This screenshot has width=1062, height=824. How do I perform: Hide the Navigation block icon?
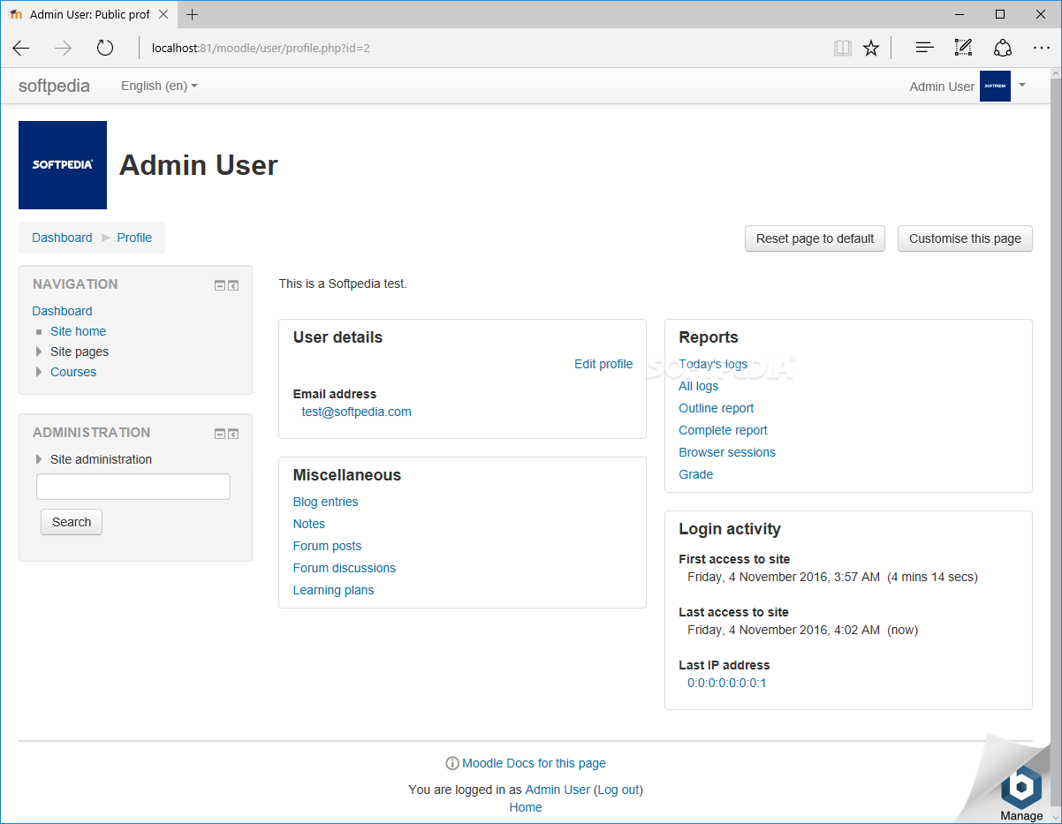[220, 286]
